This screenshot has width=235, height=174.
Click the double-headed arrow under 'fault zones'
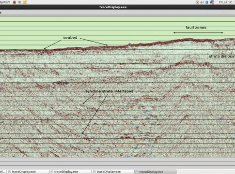coord(198,33)
